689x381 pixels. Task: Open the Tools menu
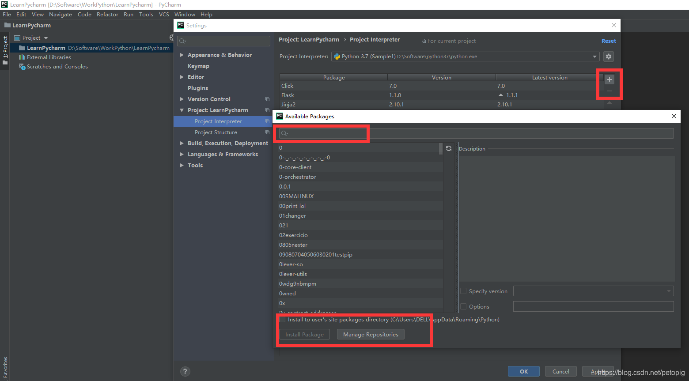146,15
